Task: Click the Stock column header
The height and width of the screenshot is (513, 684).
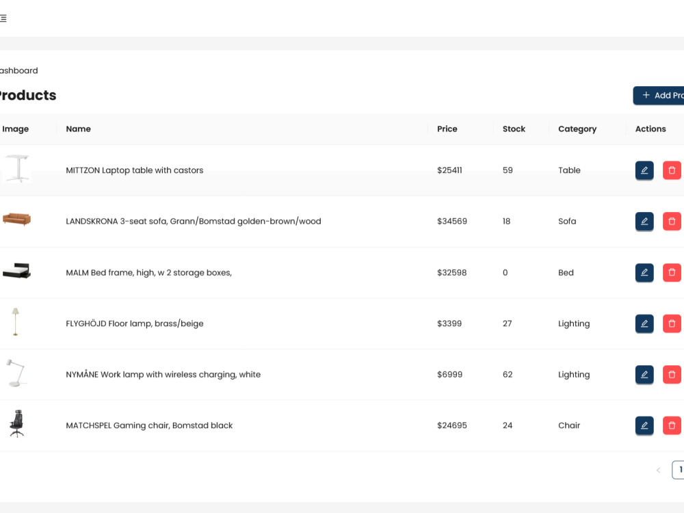Action: click(514, 129)
